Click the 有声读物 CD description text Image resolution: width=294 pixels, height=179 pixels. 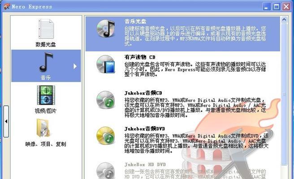coord(195,69)
